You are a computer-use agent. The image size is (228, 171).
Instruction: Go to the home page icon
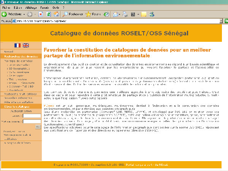click(56, 14)
